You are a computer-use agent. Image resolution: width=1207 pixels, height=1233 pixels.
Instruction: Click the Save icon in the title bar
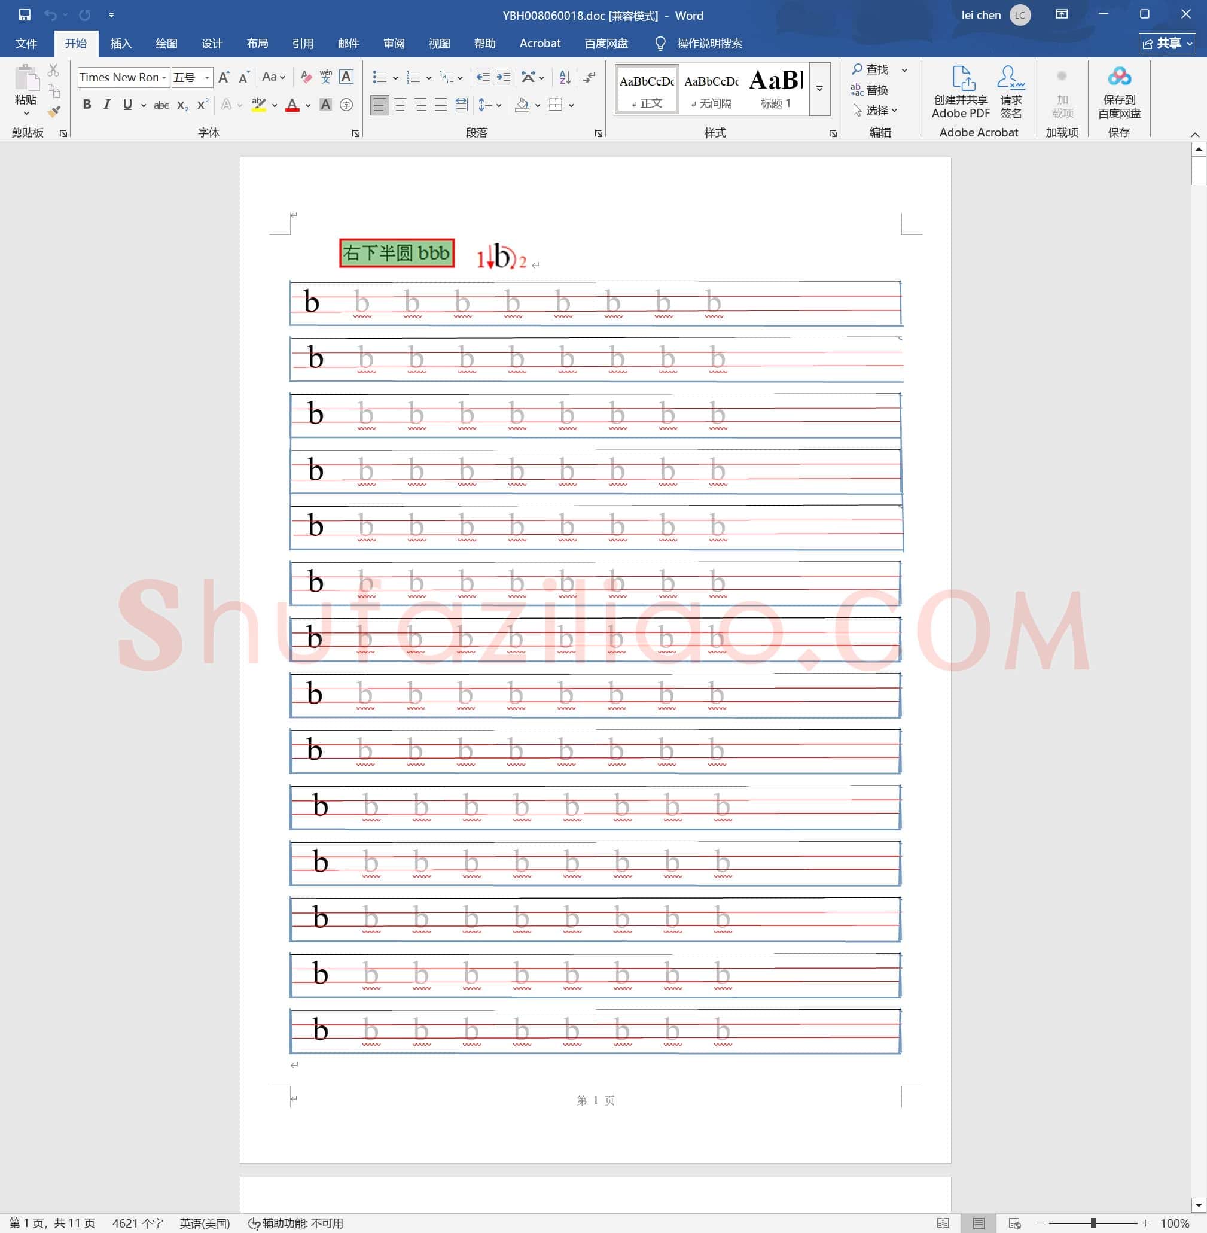click(25, 14)
